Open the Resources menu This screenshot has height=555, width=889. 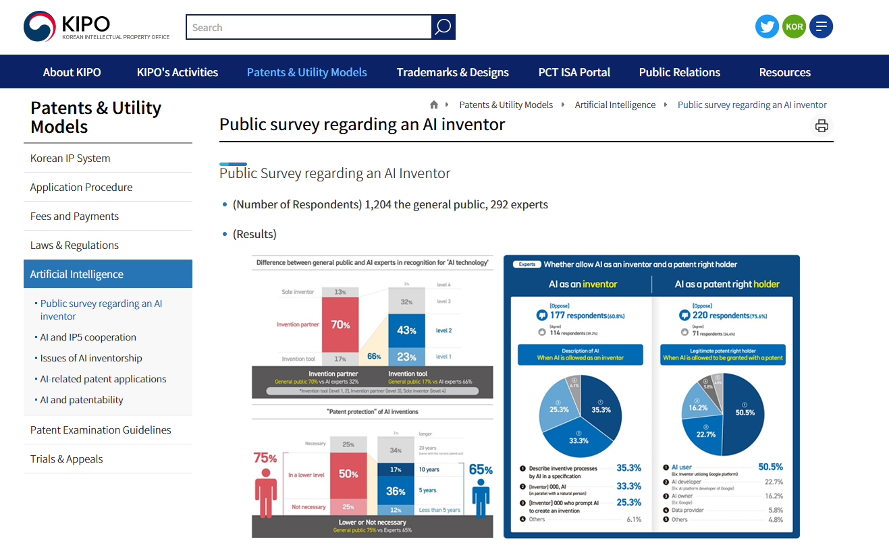click(x=784, y=72)
